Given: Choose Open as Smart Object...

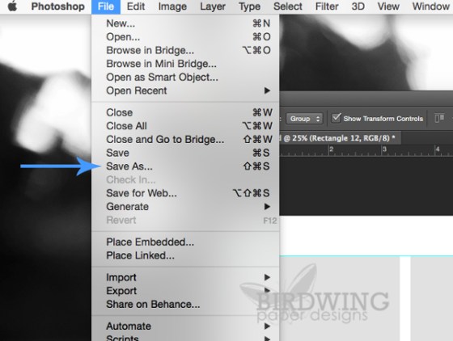Looking at the screenshot, I should (x=185, y=78).
